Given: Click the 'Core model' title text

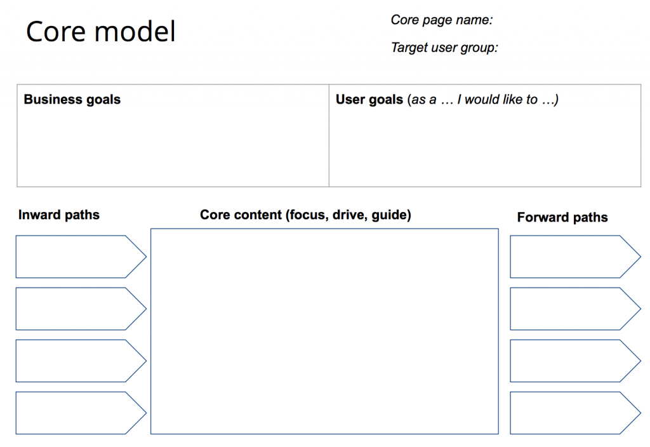Looking at the screenshot, I should click(x=100, y=32).
